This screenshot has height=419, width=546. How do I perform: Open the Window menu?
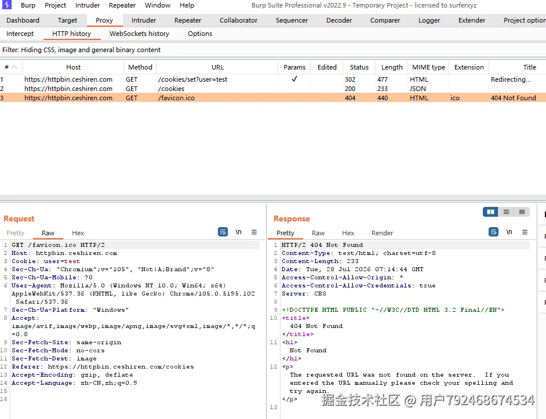158,5
